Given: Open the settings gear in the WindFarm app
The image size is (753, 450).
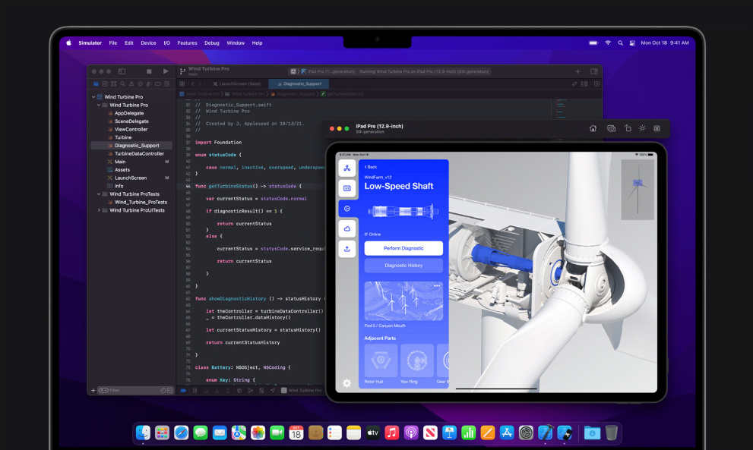Looking at the screenshot, I should (346, 384).
